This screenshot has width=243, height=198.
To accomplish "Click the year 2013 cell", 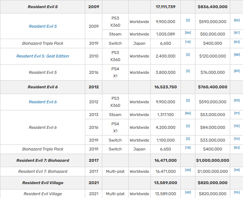I will tap(93, 115).
